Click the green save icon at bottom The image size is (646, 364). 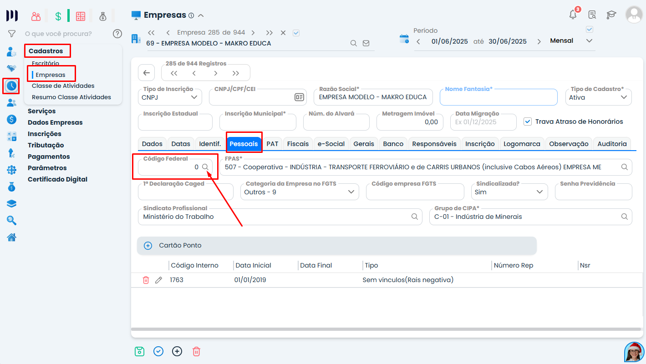coord(139,351)
